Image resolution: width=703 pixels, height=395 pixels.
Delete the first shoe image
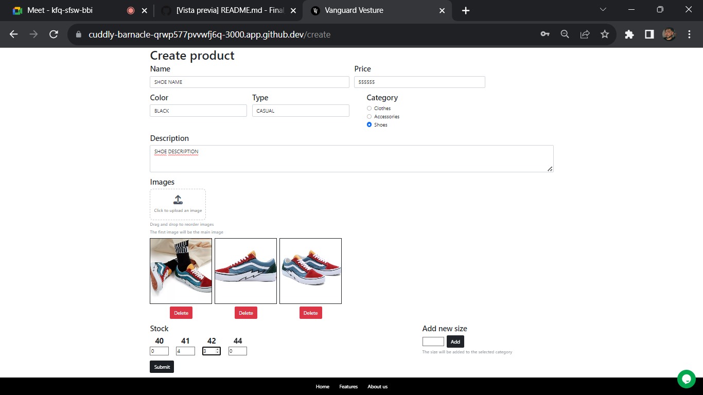(181, 313)
